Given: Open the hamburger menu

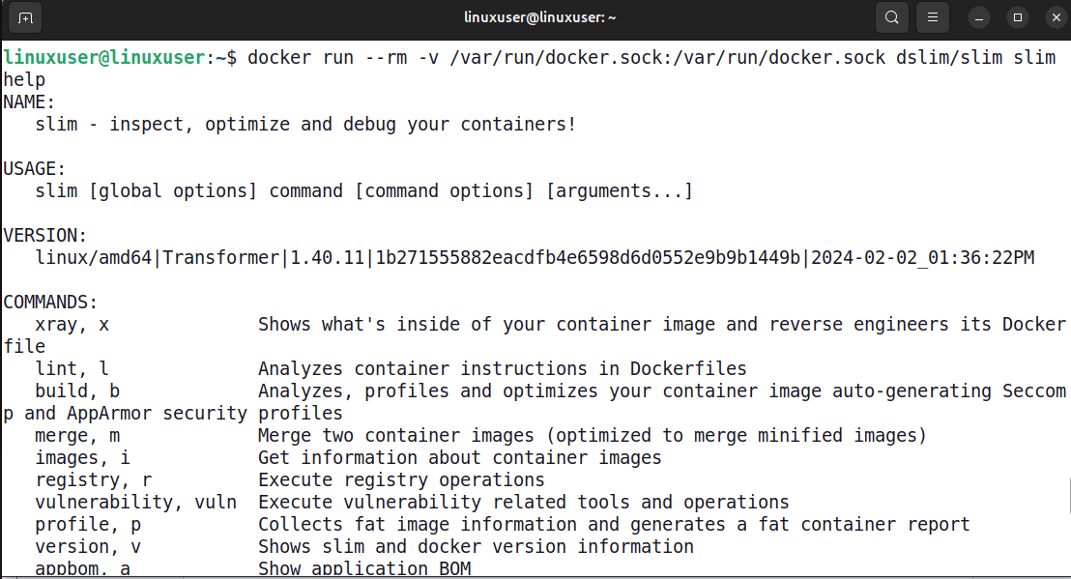Looking at the screenshot, I should (x=932, y=17).
